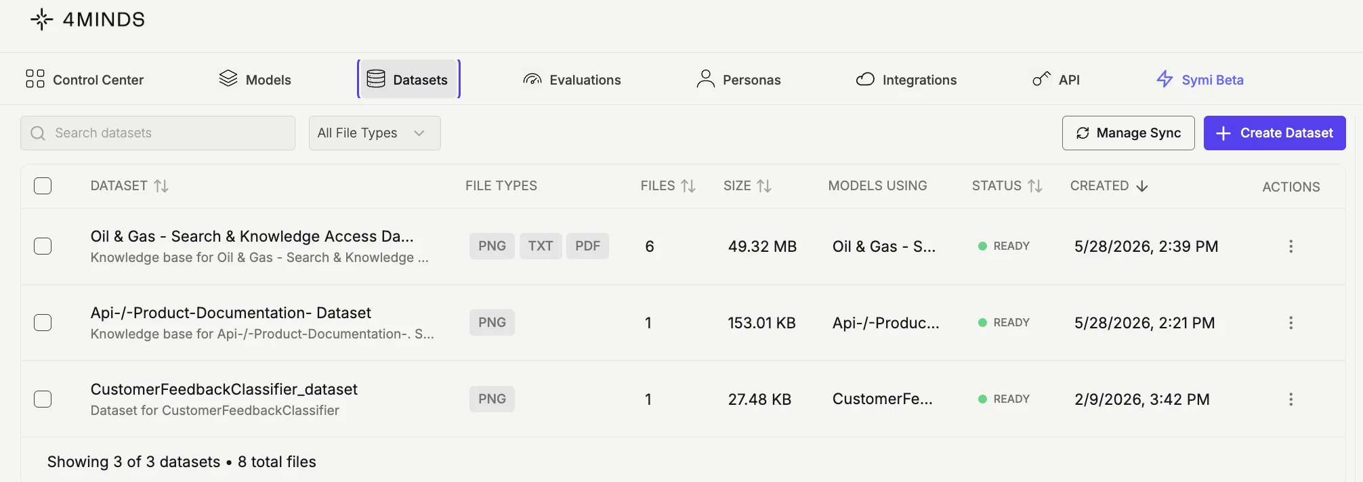Click the 5/28/2026, 2:39 PM date
The image size is (1363, 482).
(x=1146, y=246)
